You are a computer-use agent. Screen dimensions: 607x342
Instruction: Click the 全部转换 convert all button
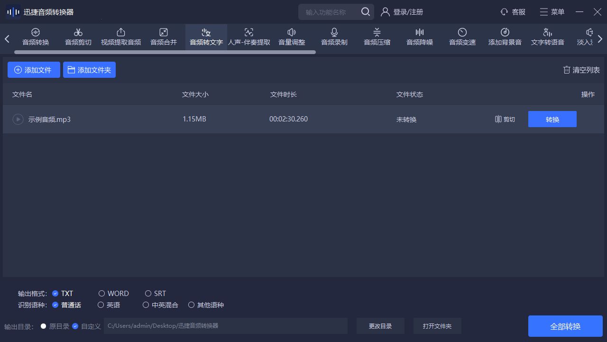click(565, 326)
